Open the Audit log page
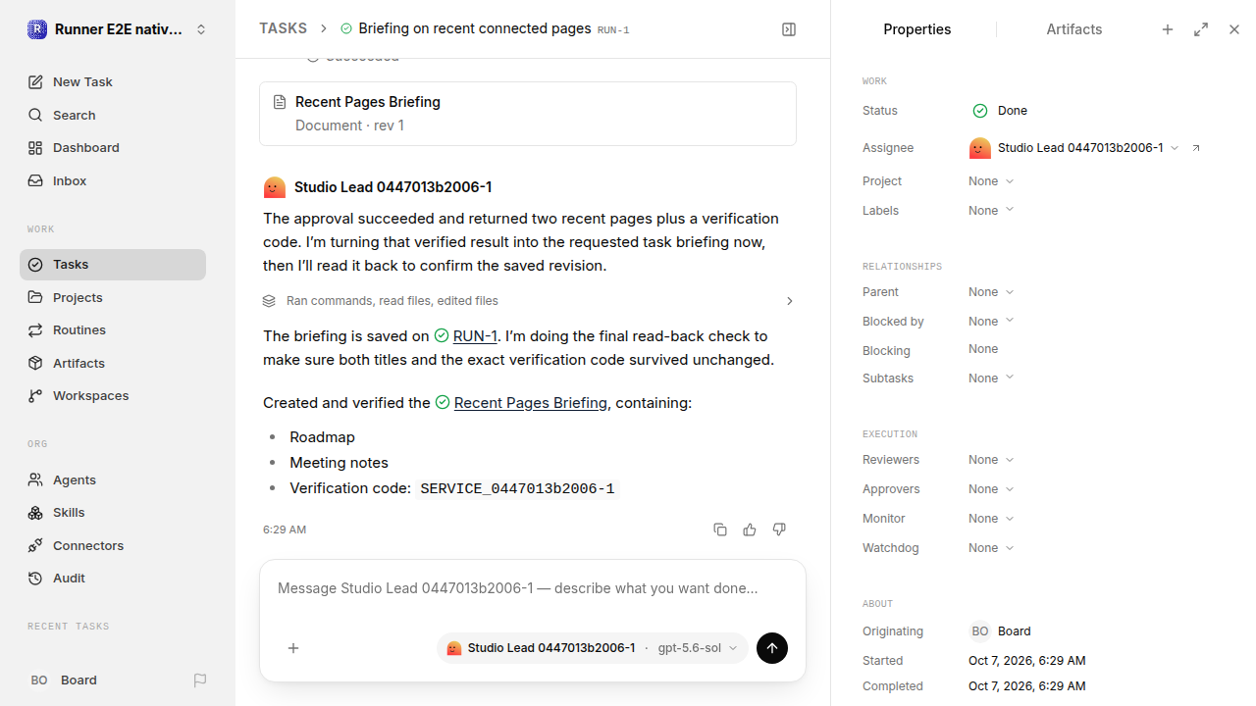 click(113, 579)
